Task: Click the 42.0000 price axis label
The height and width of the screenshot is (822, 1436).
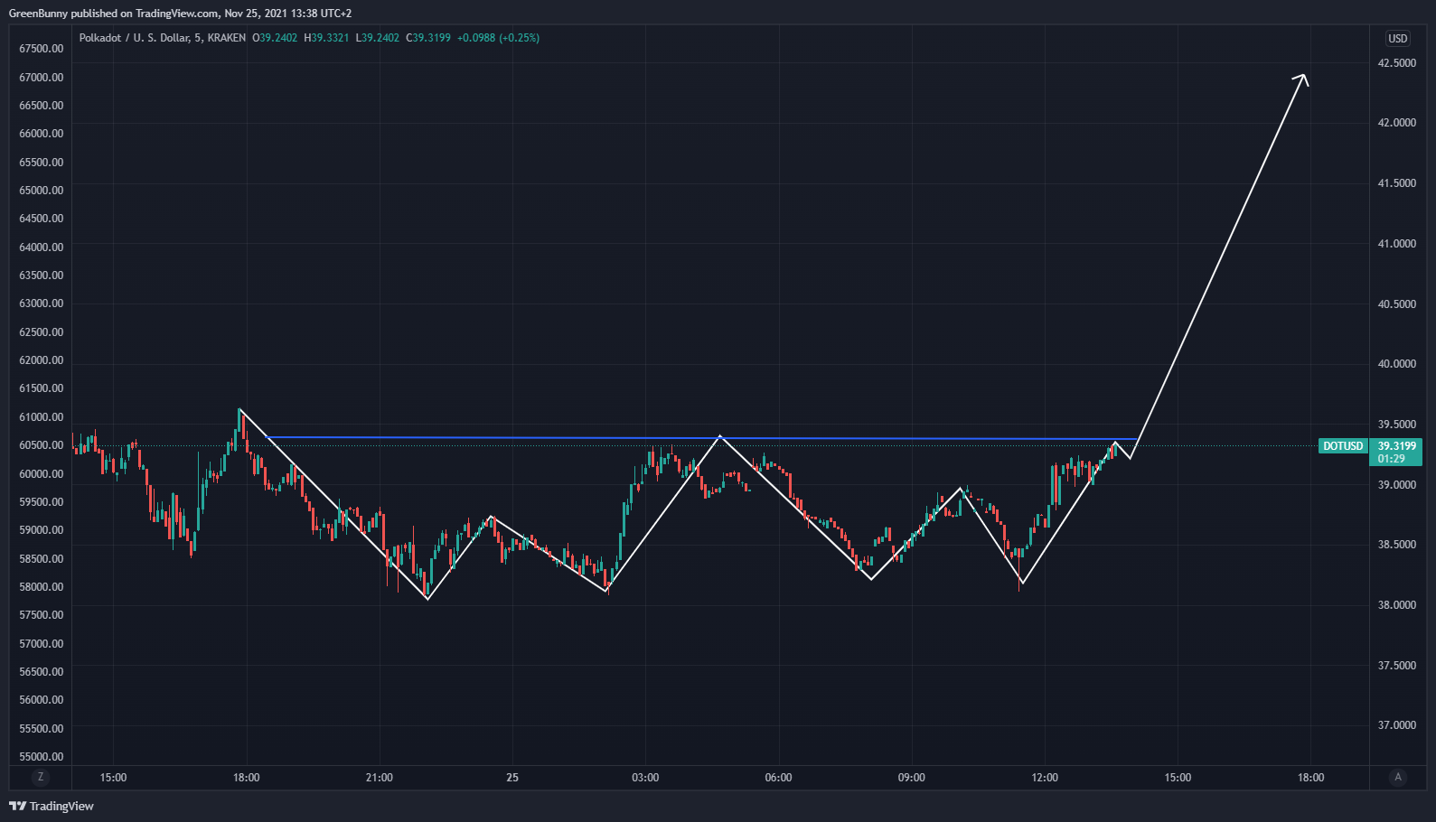Action: coord(1396,123)
